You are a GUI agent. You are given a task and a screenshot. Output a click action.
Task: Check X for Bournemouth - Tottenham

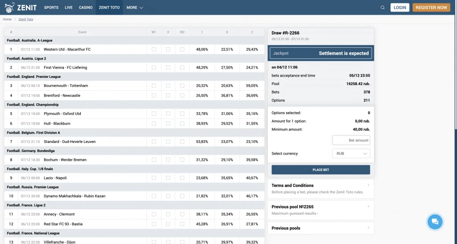pyautogui.click(x=168, y=85)
